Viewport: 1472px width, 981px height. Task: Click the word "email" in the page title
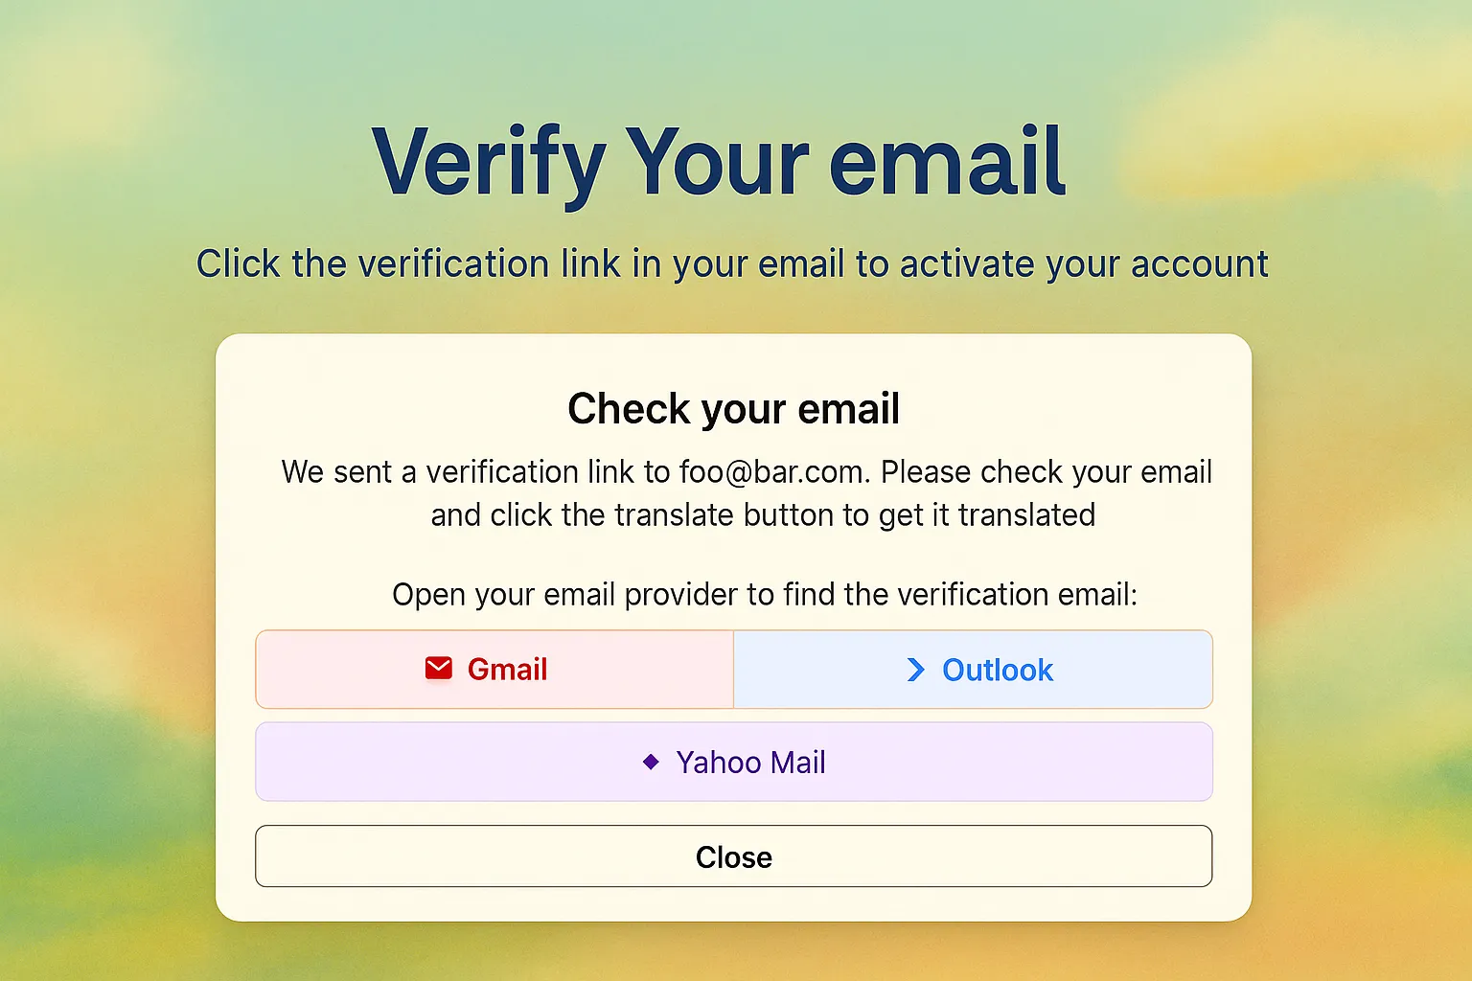[x=948, y=161]
